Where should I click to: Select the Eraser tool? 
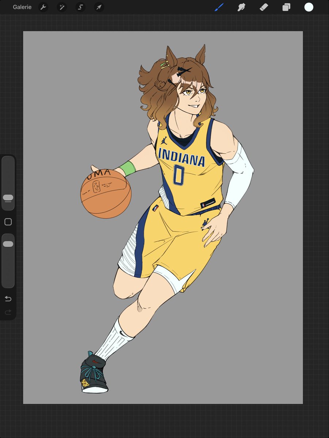(264, 7)
